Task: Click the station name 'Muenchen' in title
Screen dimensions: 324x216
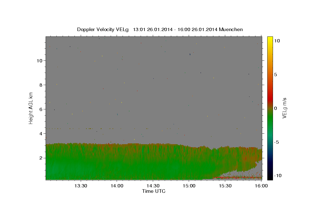Action: pos(231,29)
